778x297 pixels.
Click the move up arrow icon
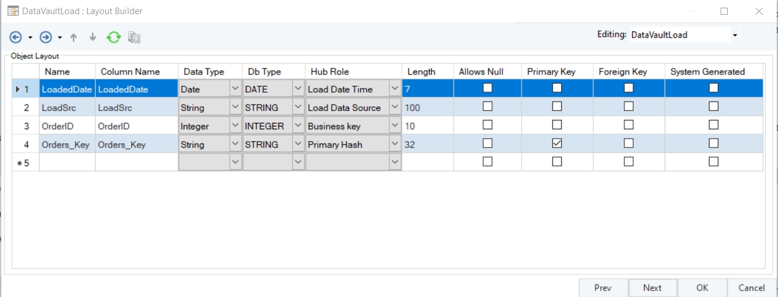click(x=74, y=38)
